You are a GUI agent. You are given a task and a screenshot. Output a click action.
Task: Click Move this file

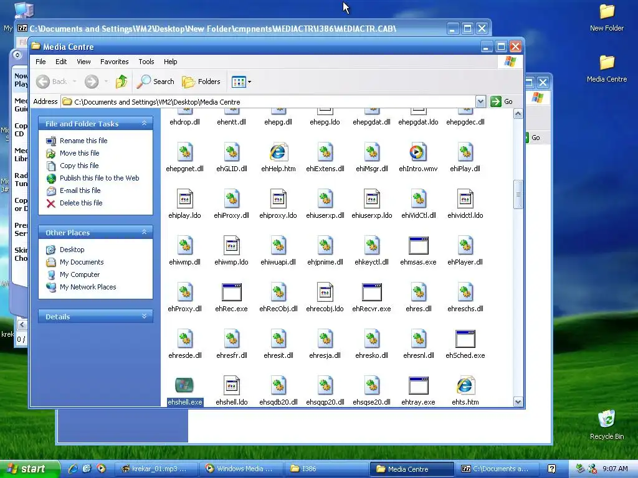pos(79,153)
